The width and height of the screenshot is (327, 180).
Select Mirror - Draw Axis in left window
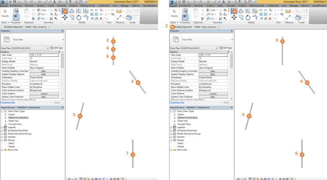click(85, 11)
